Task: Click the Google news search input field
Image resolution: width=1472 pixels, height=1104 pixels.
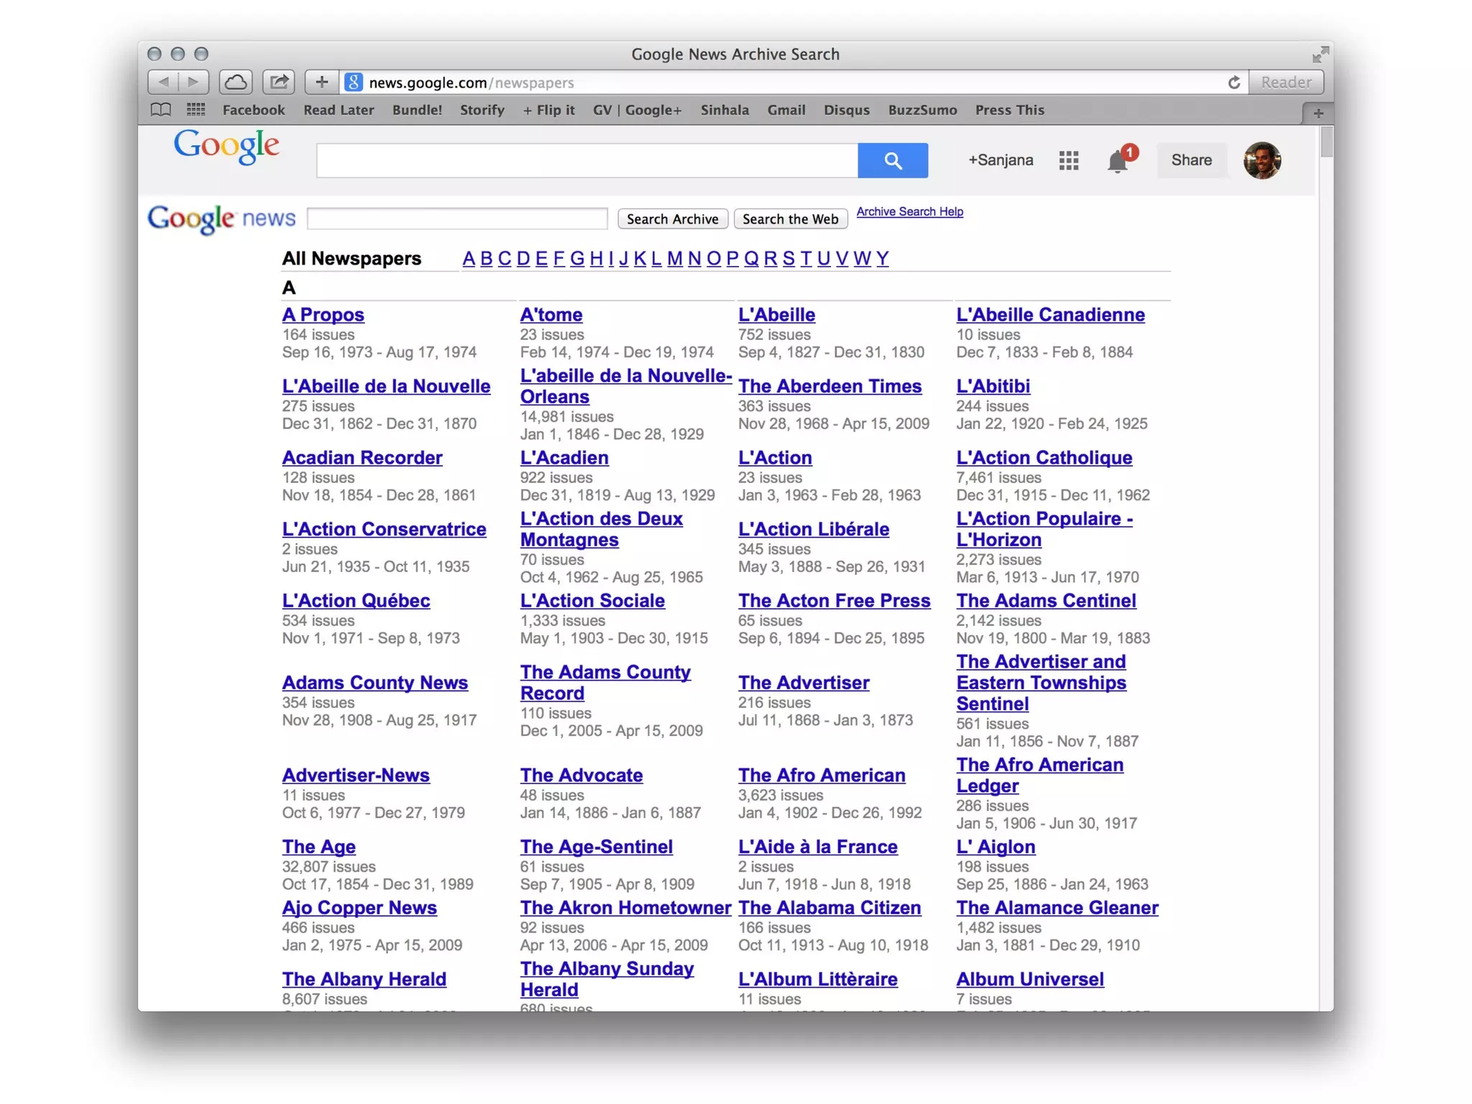Action: [457, 218]
